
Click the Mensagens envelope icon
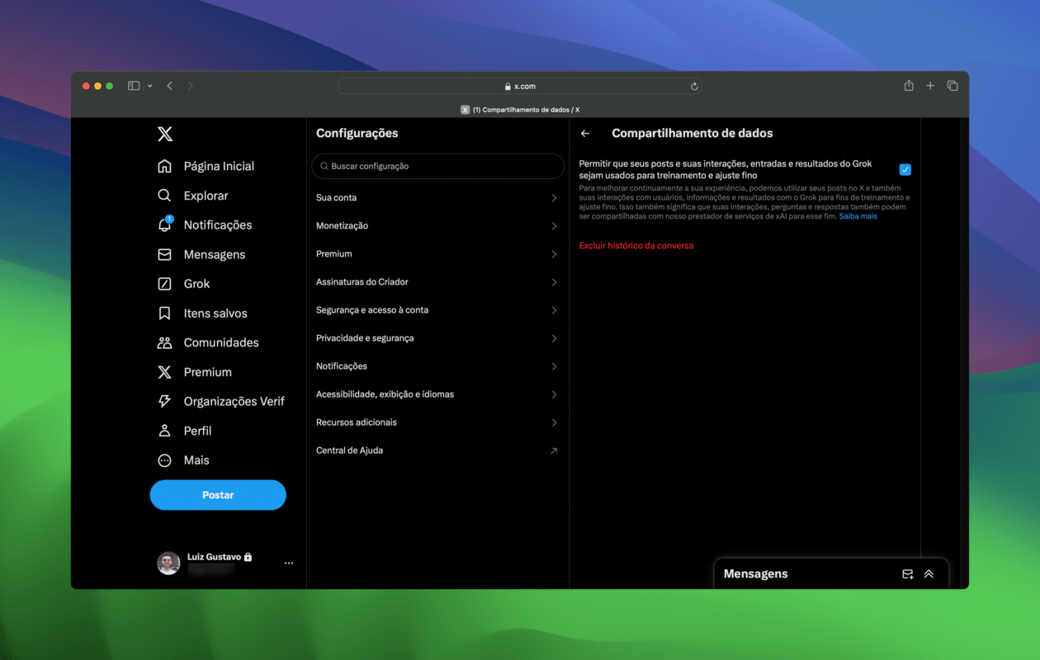(165, 254)
